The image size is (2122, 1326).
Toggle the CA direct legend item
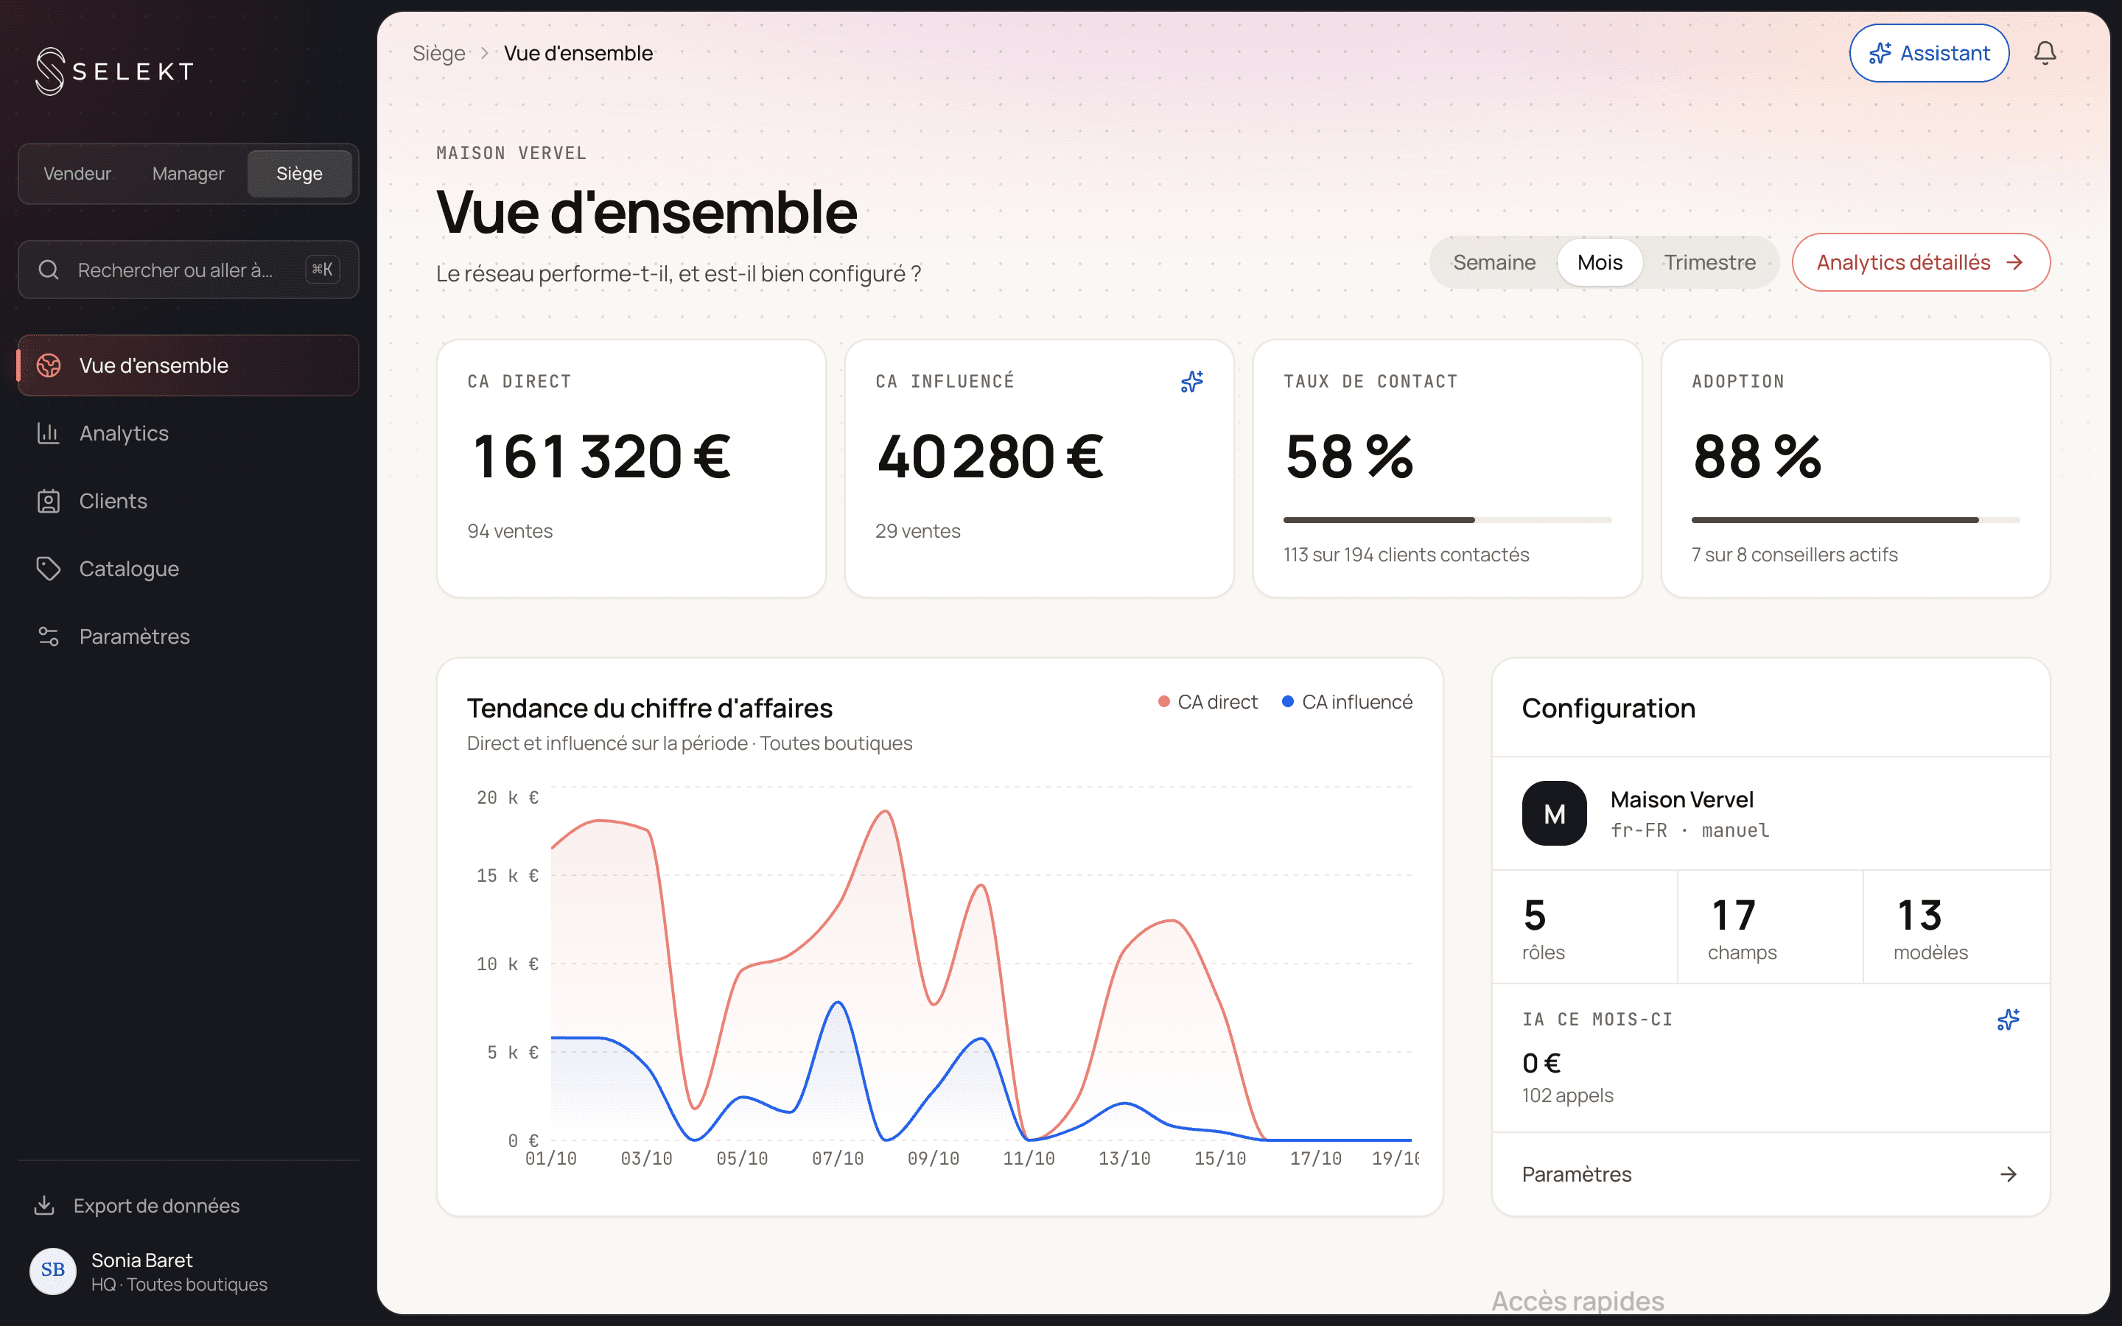[1208, 701]
